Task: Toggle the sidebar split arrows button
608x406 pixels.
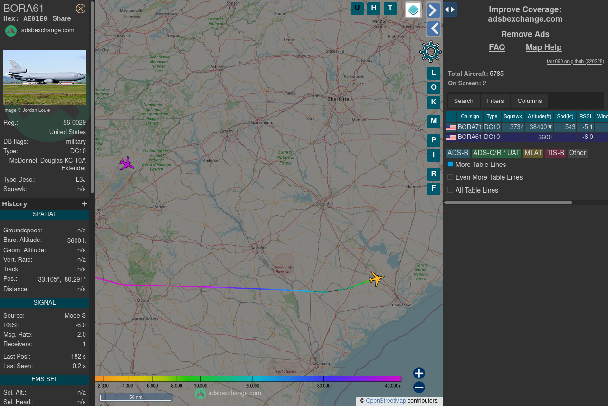Action: pos(450,9)
